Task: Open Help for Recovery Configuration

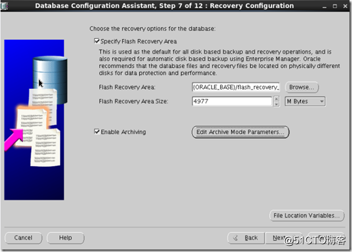Action: coord(66,238)
